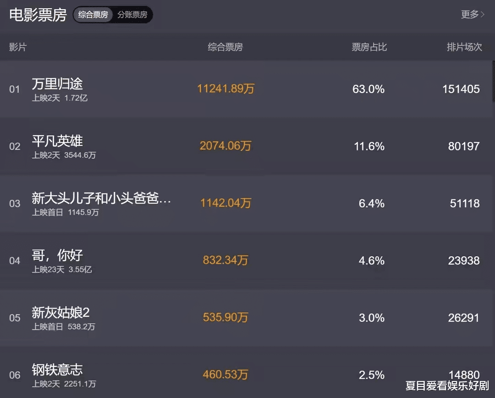Click 63.0% share value for 万里归途
The image size is (495, 398).
pyautogui.click(x=368, y=89)
